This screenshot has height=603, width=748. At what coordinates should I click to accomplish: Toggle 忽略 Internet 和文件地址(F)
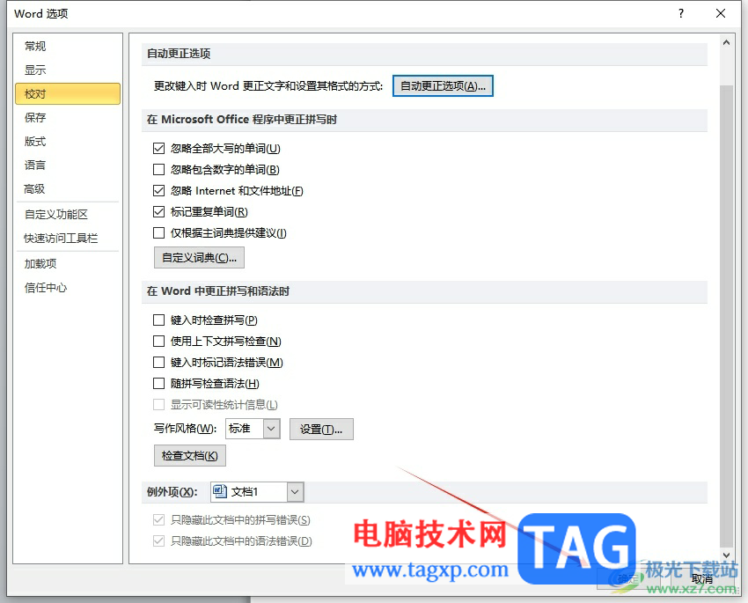coord(159,191)
